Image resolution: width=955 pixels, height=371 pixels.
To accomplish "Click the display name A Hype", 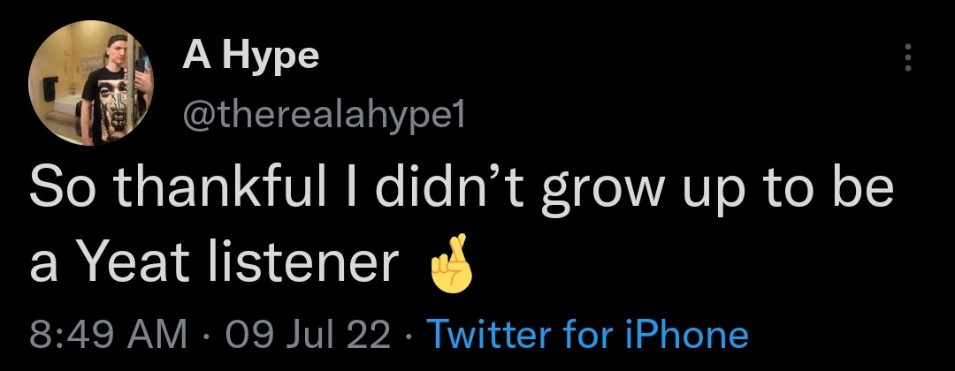I will click(250, 56).
